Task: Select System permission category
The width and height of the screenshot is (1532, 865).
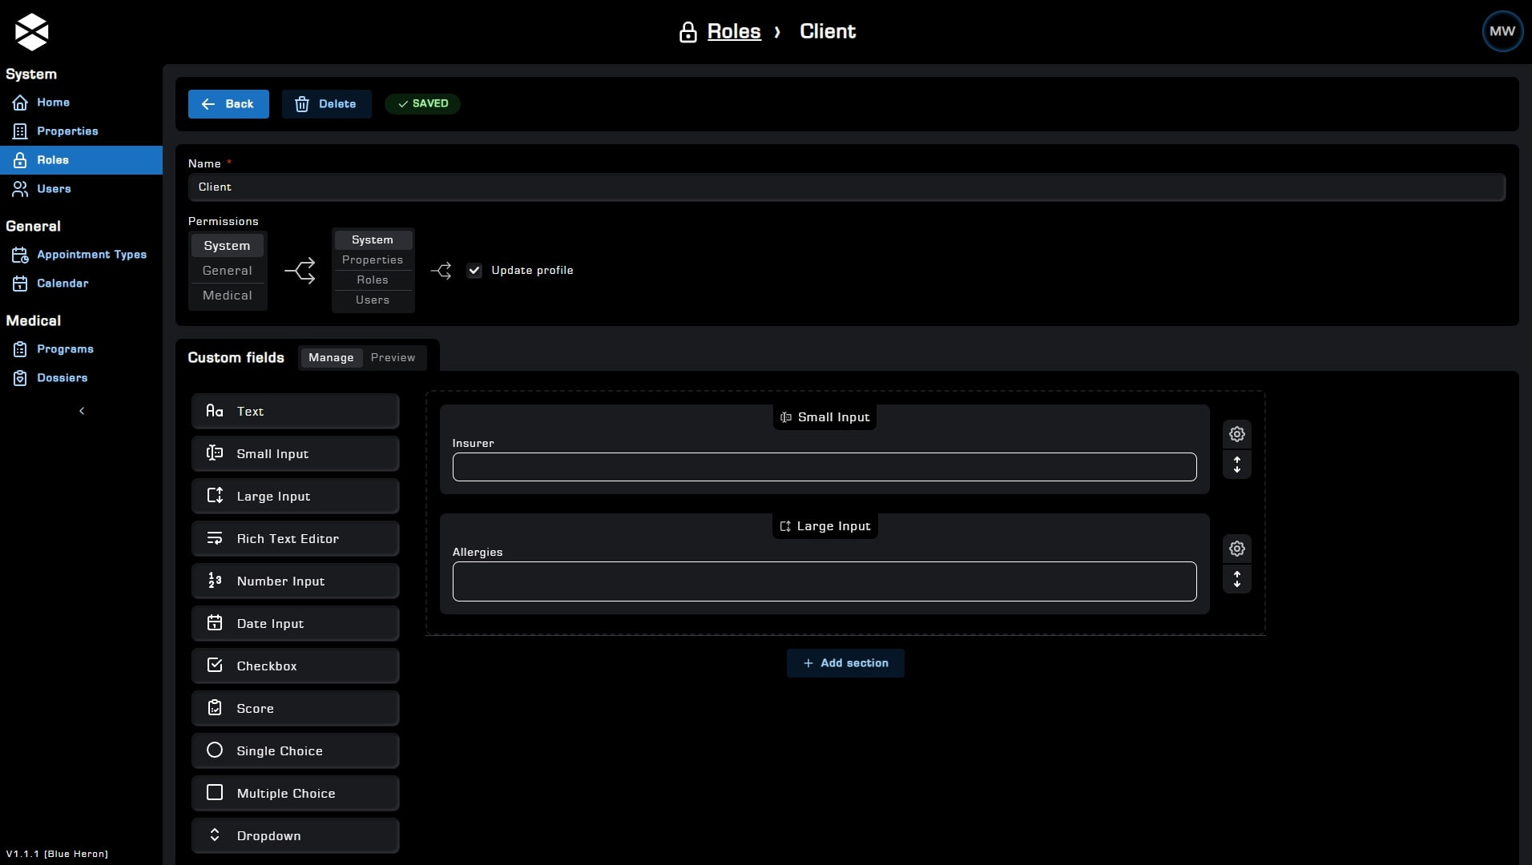Action: click(x=227, y=246)
